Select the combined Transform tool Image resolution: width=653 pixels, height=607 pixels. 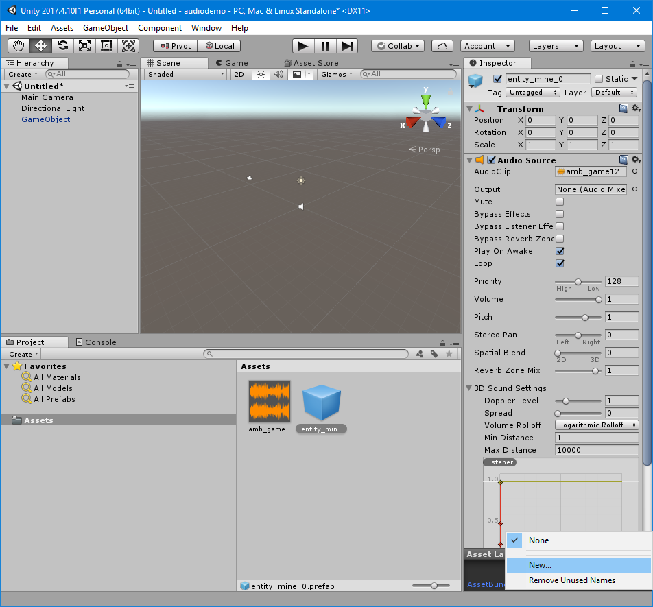click(128, 46)
